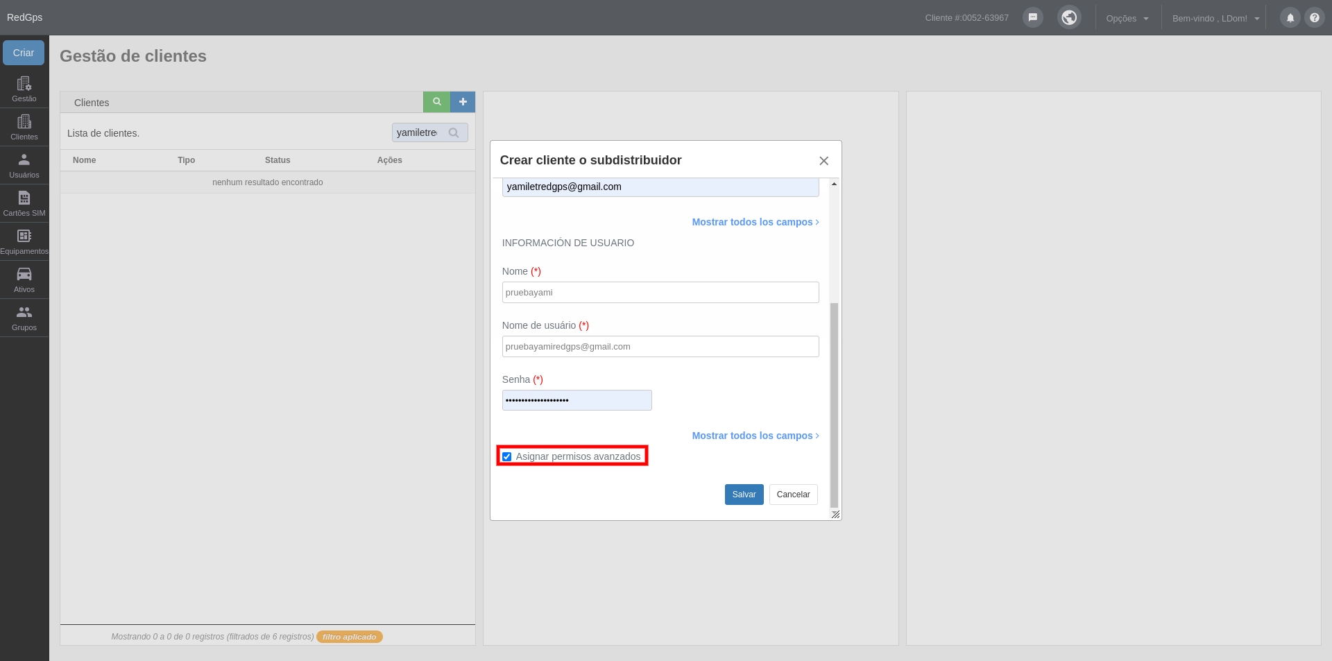Click the Cliente #:0052-63967 label
Viewport: 1332px width, 661px height.
click(966, 18)
